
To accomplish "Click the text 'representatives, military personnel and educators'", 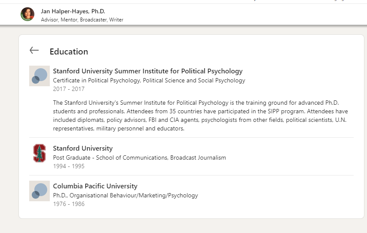I will coord(118,128).
